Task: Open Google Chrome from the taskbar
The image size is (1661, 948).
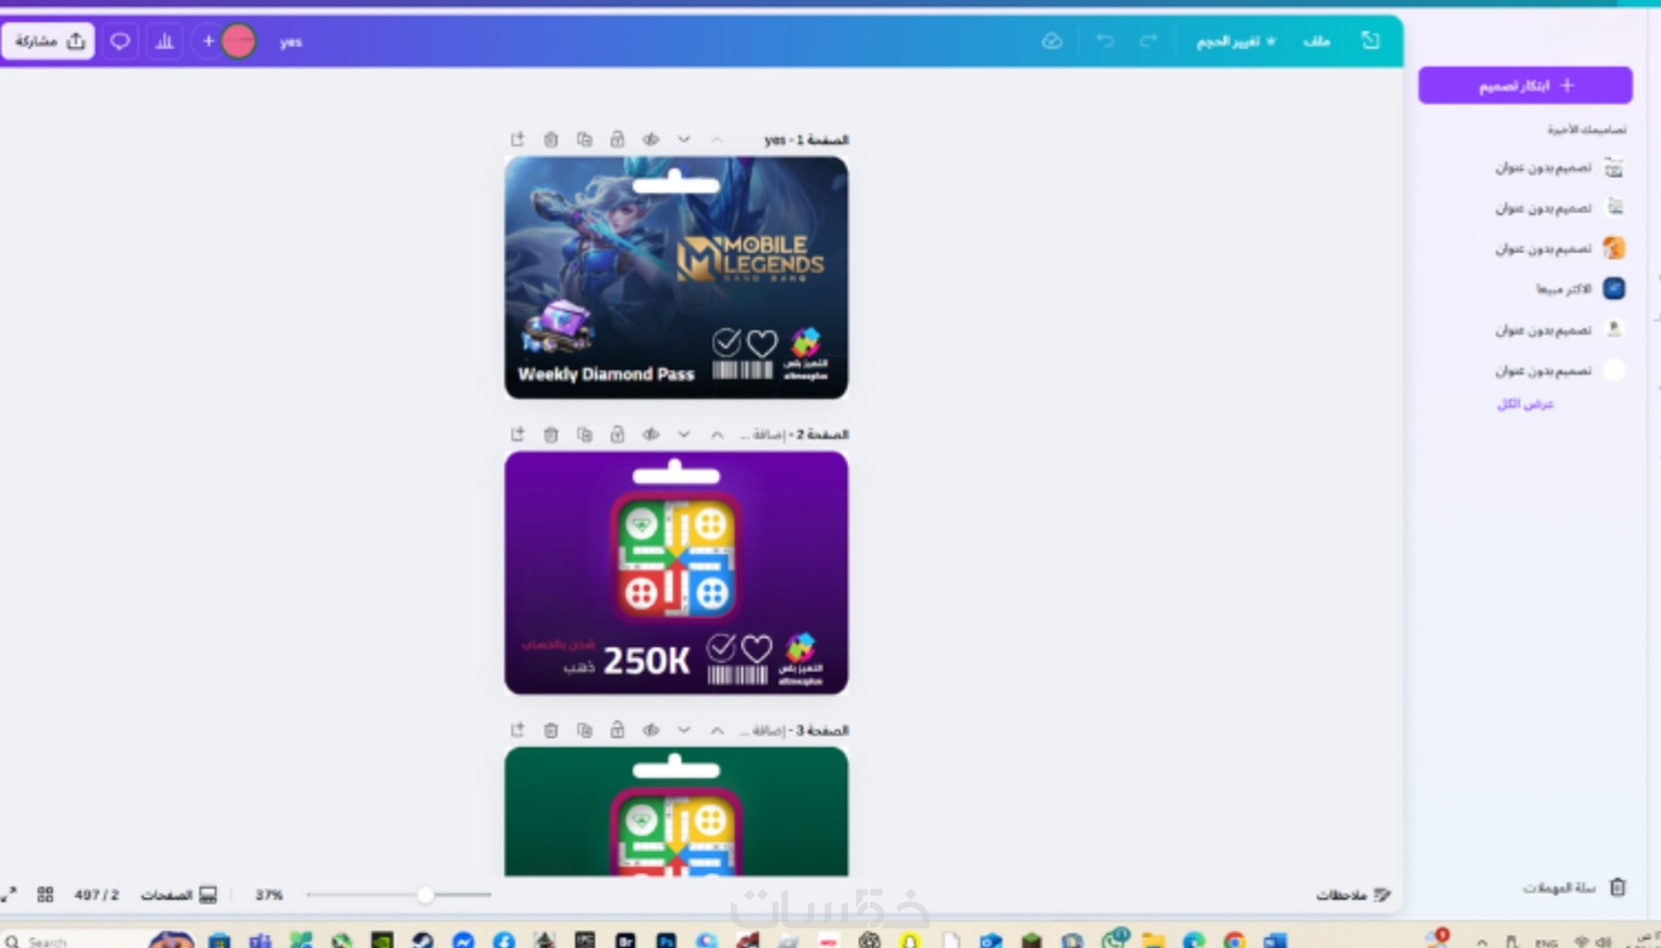Action: [x=1235, y=940]
